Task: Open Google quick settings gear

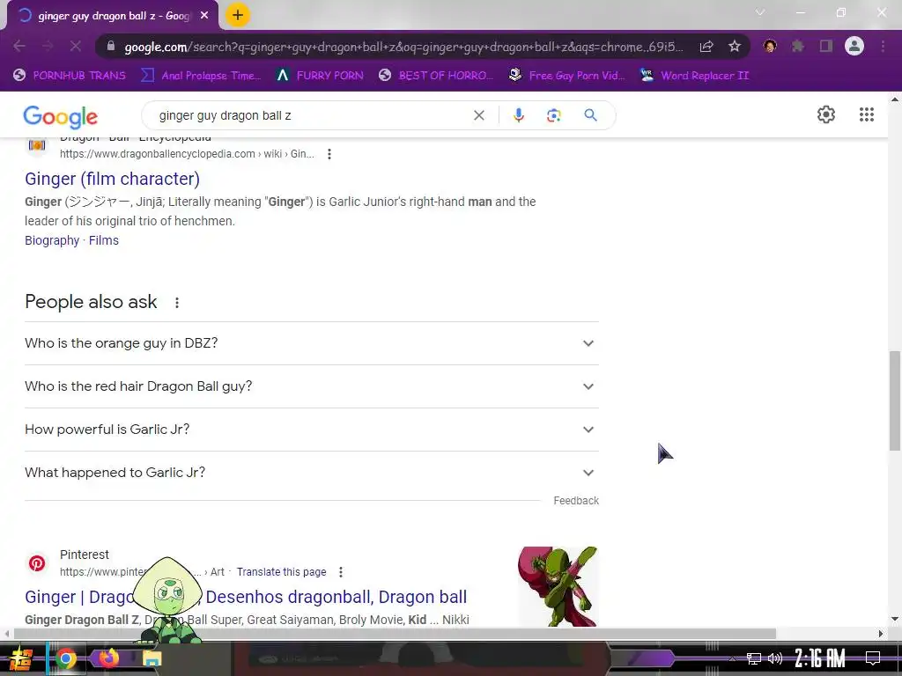Action: (826, 114)
